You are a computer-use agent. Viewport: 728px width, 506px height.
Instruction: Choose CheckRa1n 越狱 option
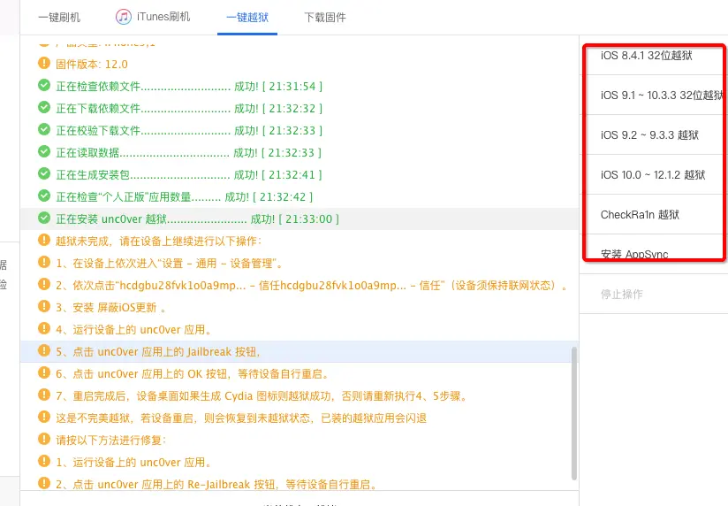(653, 215)
